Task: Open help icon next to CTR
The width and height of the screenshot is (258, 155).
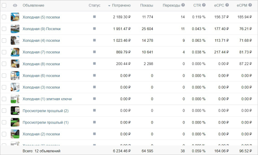Action: [x=204, y=5]
